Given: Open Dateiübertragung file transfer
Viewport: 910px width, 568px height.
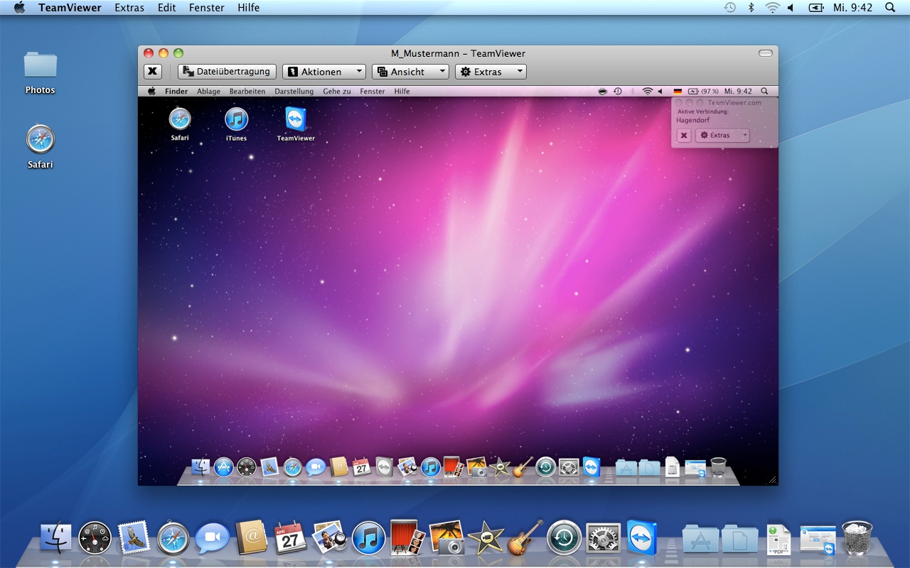Looking at the screenshot, I should click(227, 72).
